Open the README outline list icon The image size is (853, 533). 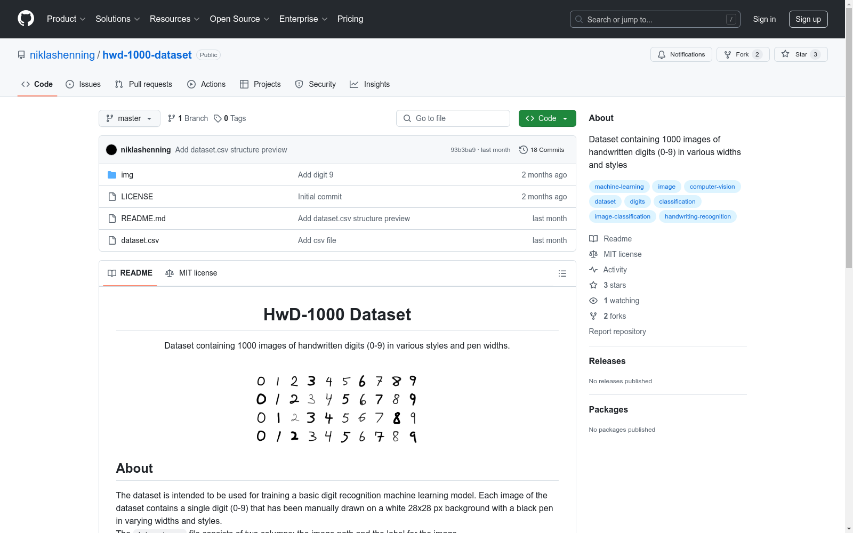pos(562,273)
